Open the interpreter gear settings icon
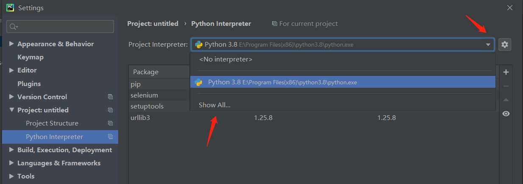This screenshot has width=523, height=184. (504, 45)
